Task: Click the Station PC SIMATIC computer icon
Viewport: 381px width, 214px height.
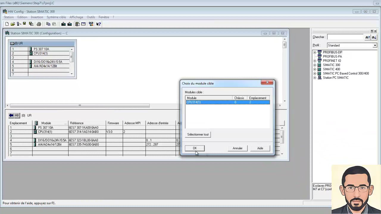Action: tap(320, 78)
